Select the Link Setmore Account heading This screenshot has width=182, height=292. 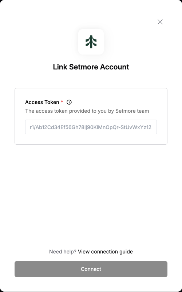click(91, 67)
